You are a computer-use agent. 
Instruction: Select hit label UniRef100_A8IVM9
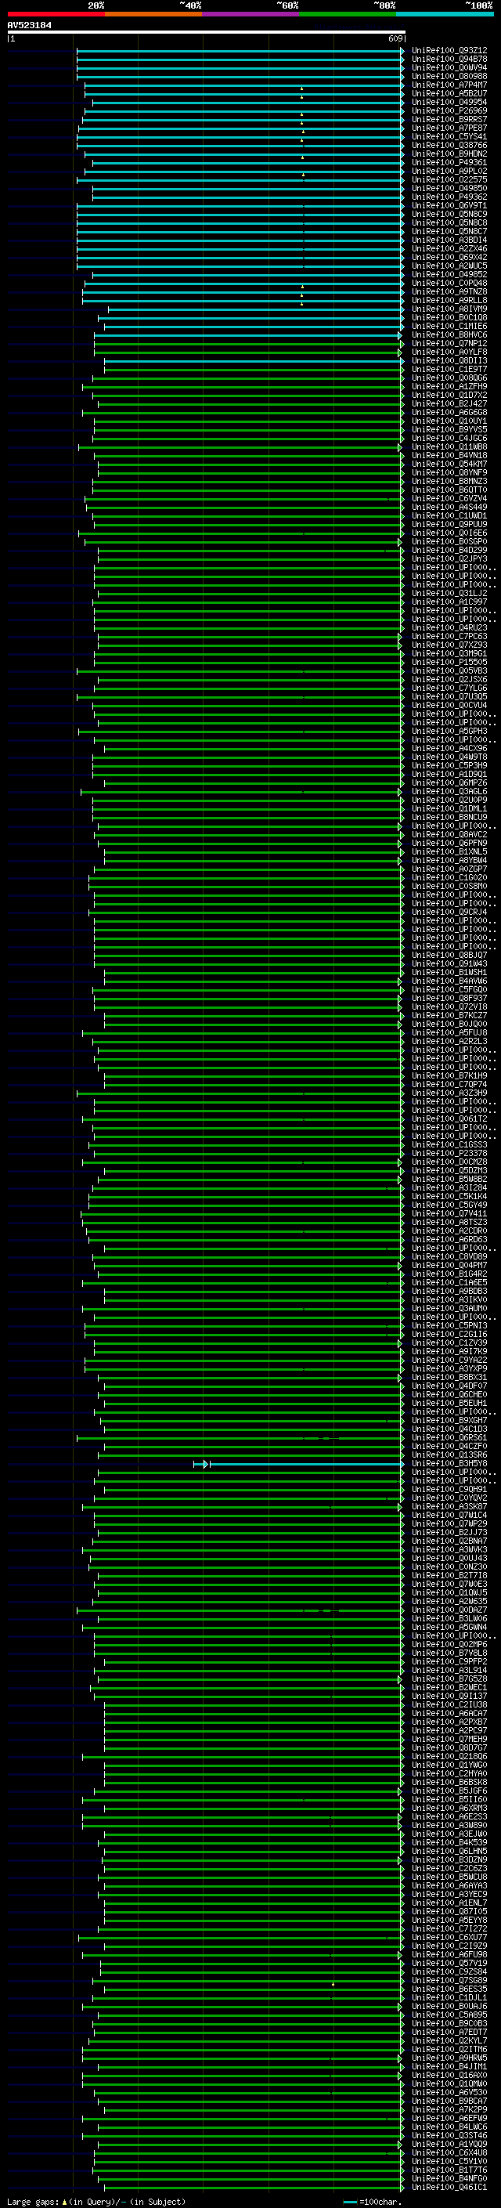click(449, 309)
